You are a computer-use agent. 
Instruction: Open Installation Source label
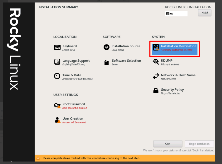pos(126,46)
